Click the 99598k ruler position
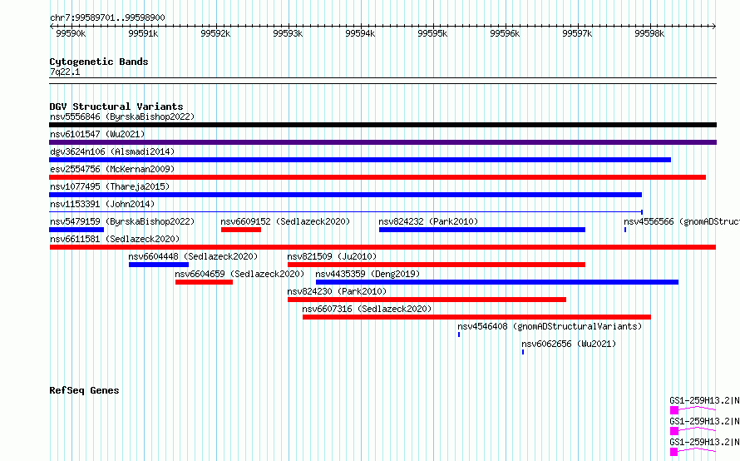 649,33
